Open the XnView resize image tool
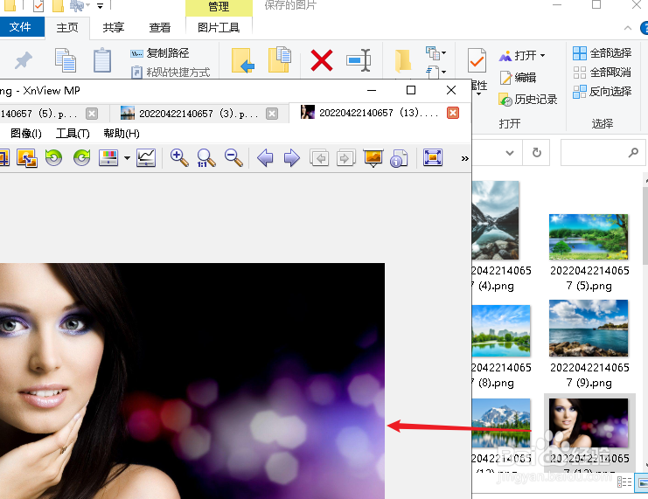 pos(27,158)
